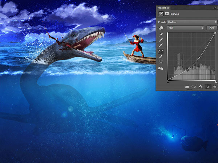Toggle adjustment layer visibility eye

pyautogui.click(x=208, y=87)
